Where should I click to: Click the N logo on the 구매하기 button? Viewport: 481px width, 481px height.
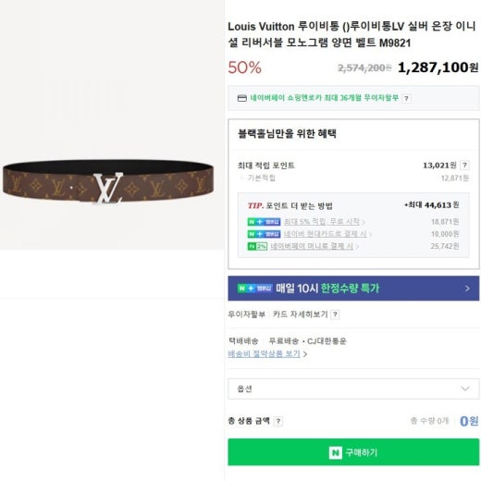click(x=336, y=452)
